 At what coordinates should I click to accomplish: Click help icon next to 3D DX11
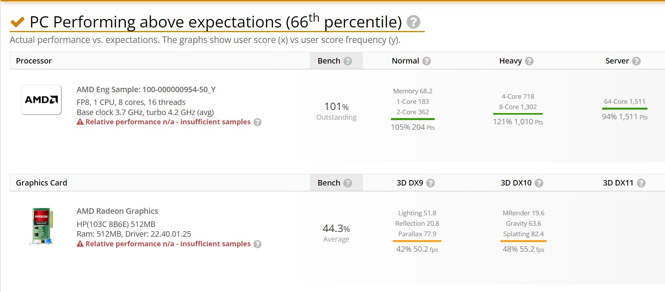pyautogui.click(x=641, y=183)
